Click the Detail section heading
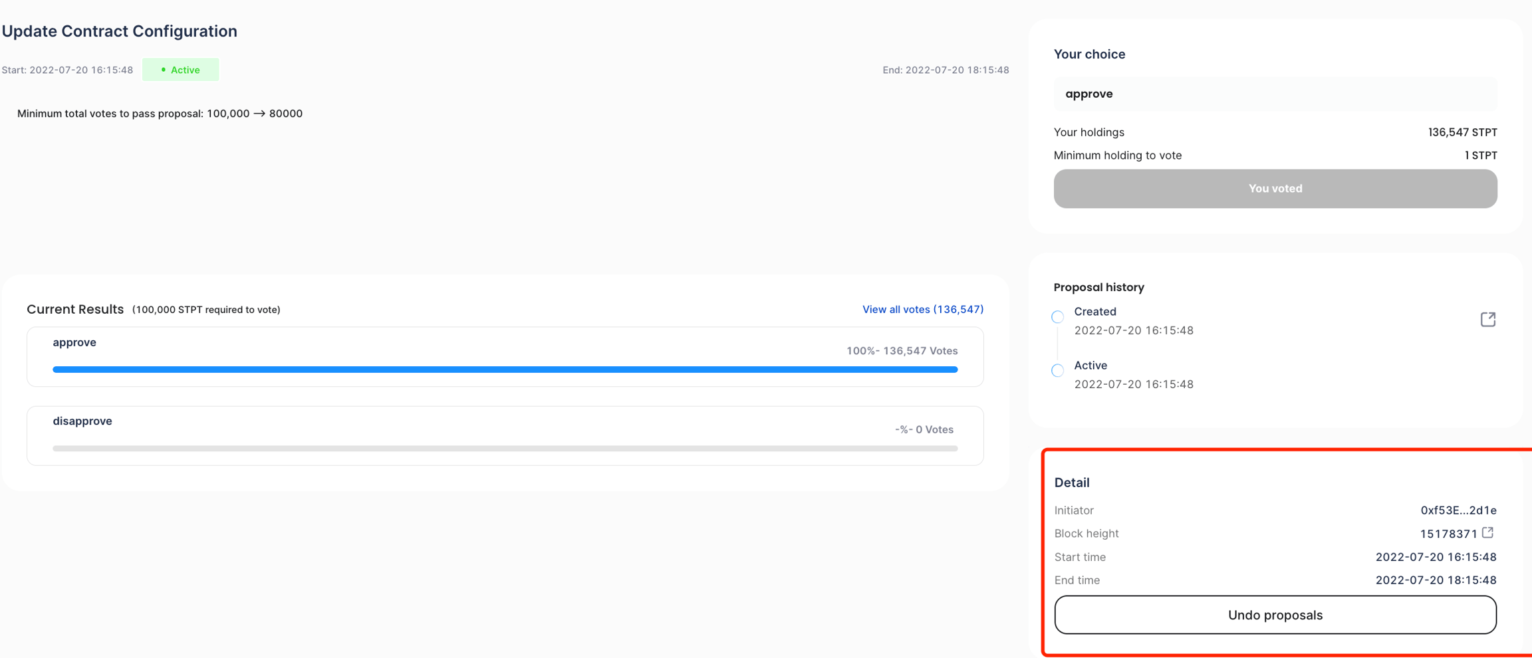 click(x=1072, y=483)
